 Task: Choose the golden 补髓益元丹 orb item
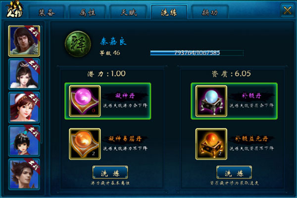(x=211, y=144)
